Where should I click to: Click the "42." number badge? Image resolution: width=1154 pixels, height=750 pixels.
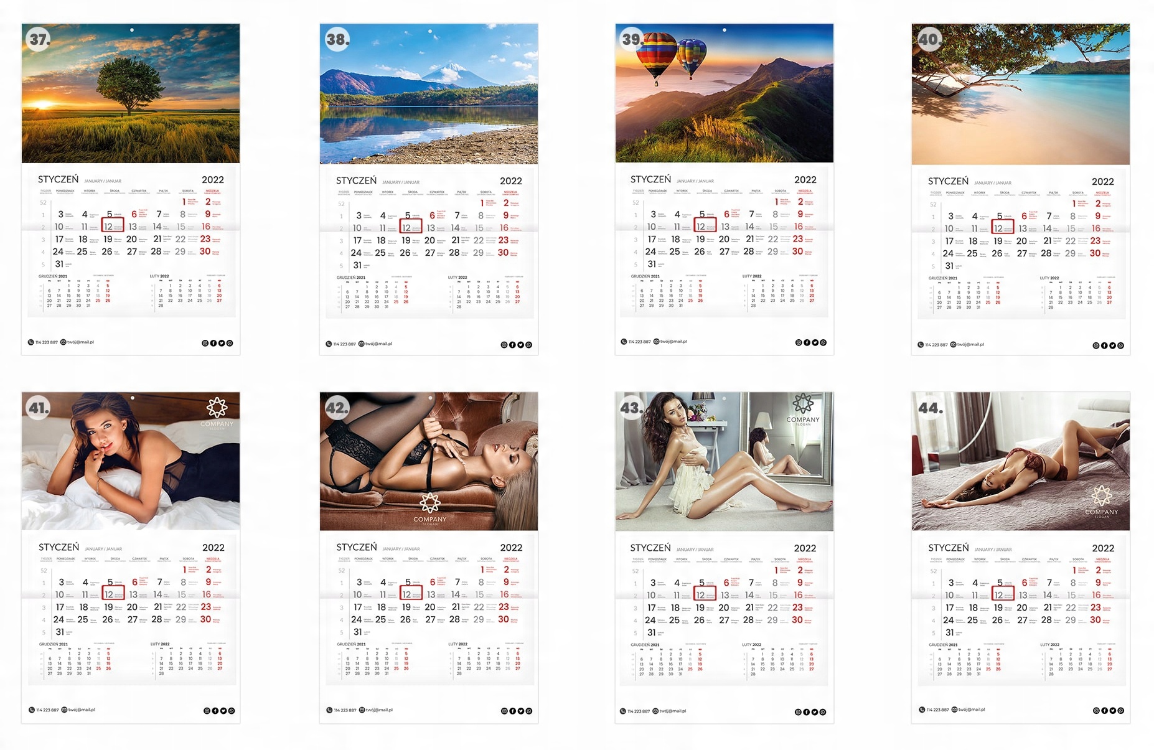[337, 408]
